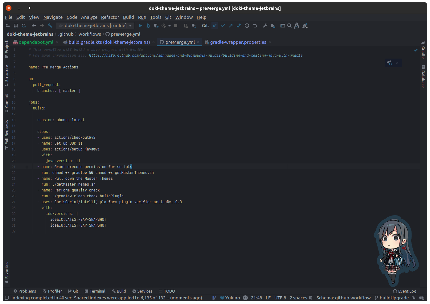The width and height of the screenshot is (430, 304).
Task: Save all files with the disk icon
Action: [16, 26]
